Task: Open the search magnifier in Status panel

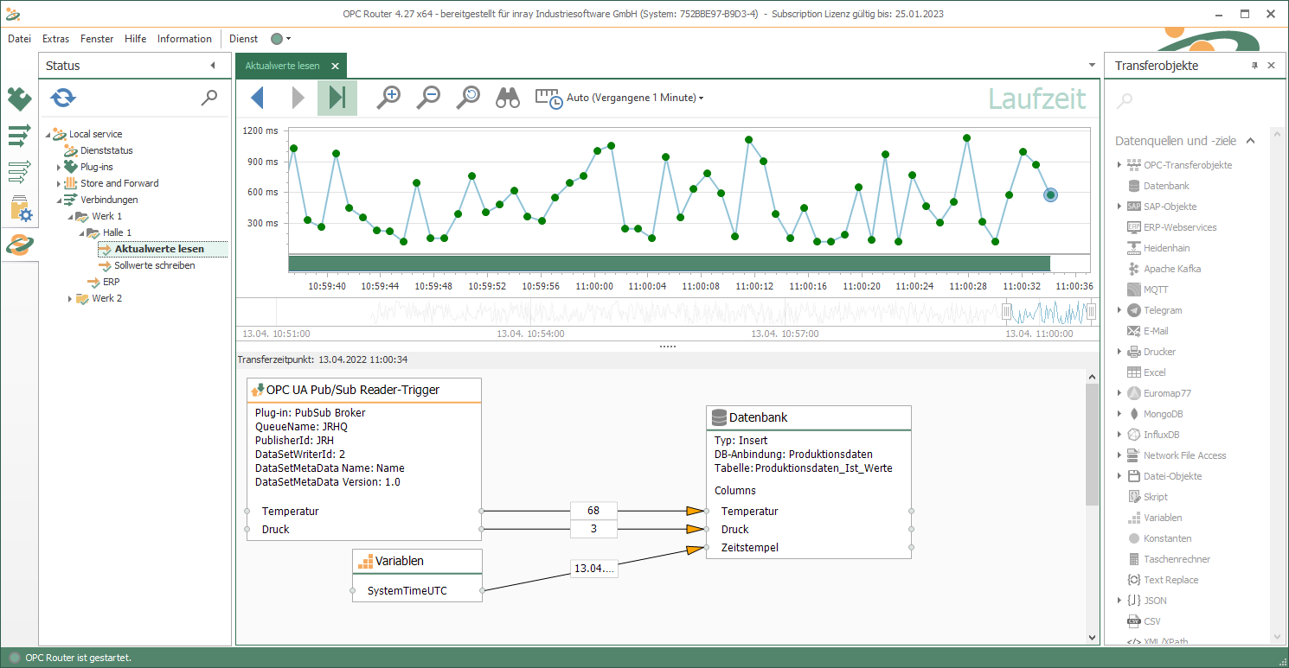Action: click(209, 98)
